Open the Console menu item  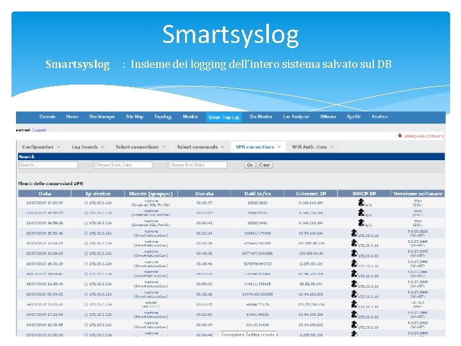(47, 117)
